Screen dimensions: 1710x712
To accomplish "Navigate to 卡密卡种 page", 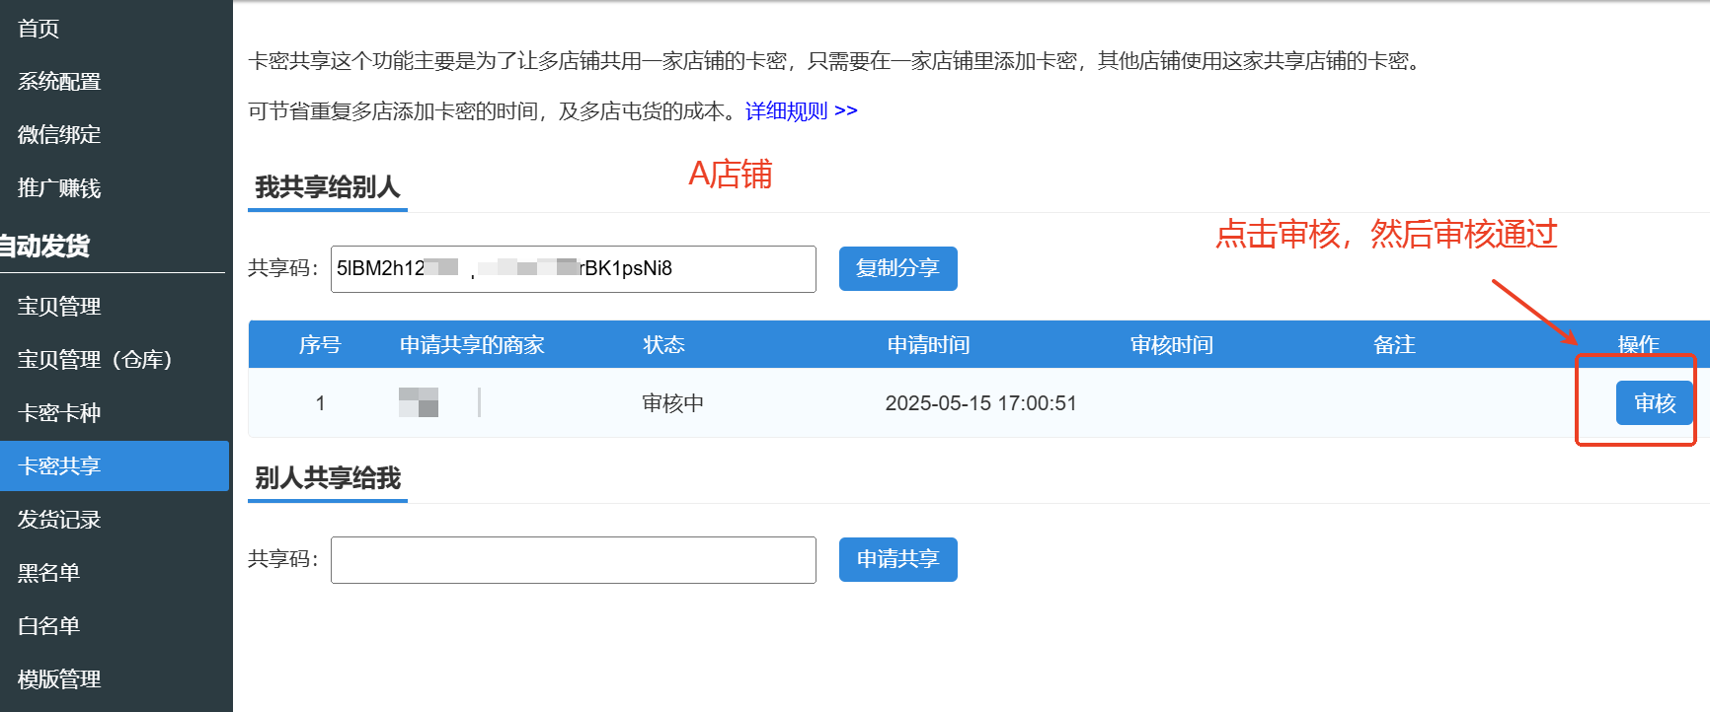I will (x=59, y=413).
